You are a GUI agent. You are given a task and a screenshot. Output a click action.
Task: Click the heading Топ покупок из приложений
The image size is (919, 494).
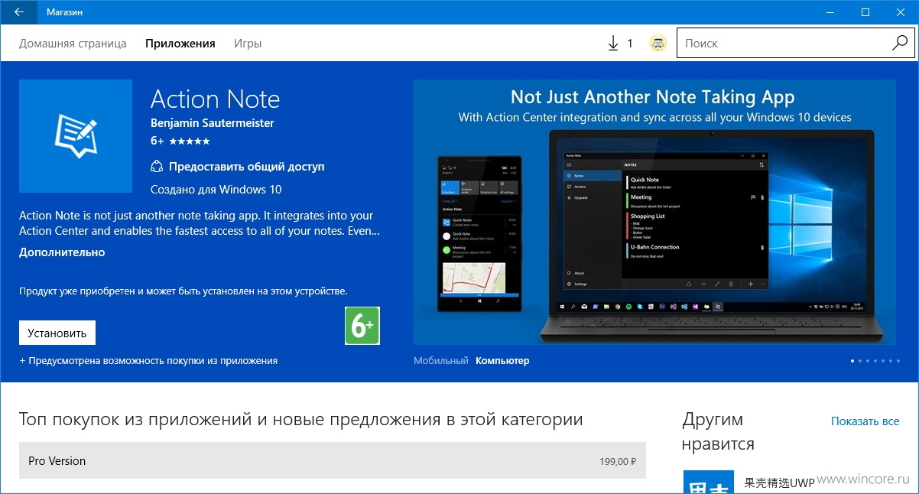301,420
